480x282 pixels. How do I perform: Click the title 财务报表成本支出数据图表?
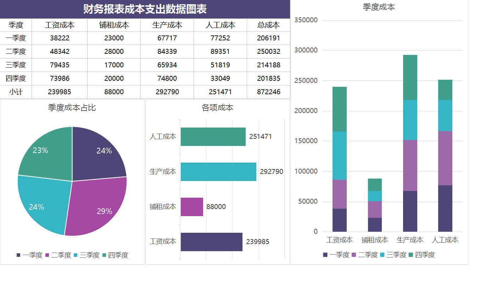(x=145, y=9)
